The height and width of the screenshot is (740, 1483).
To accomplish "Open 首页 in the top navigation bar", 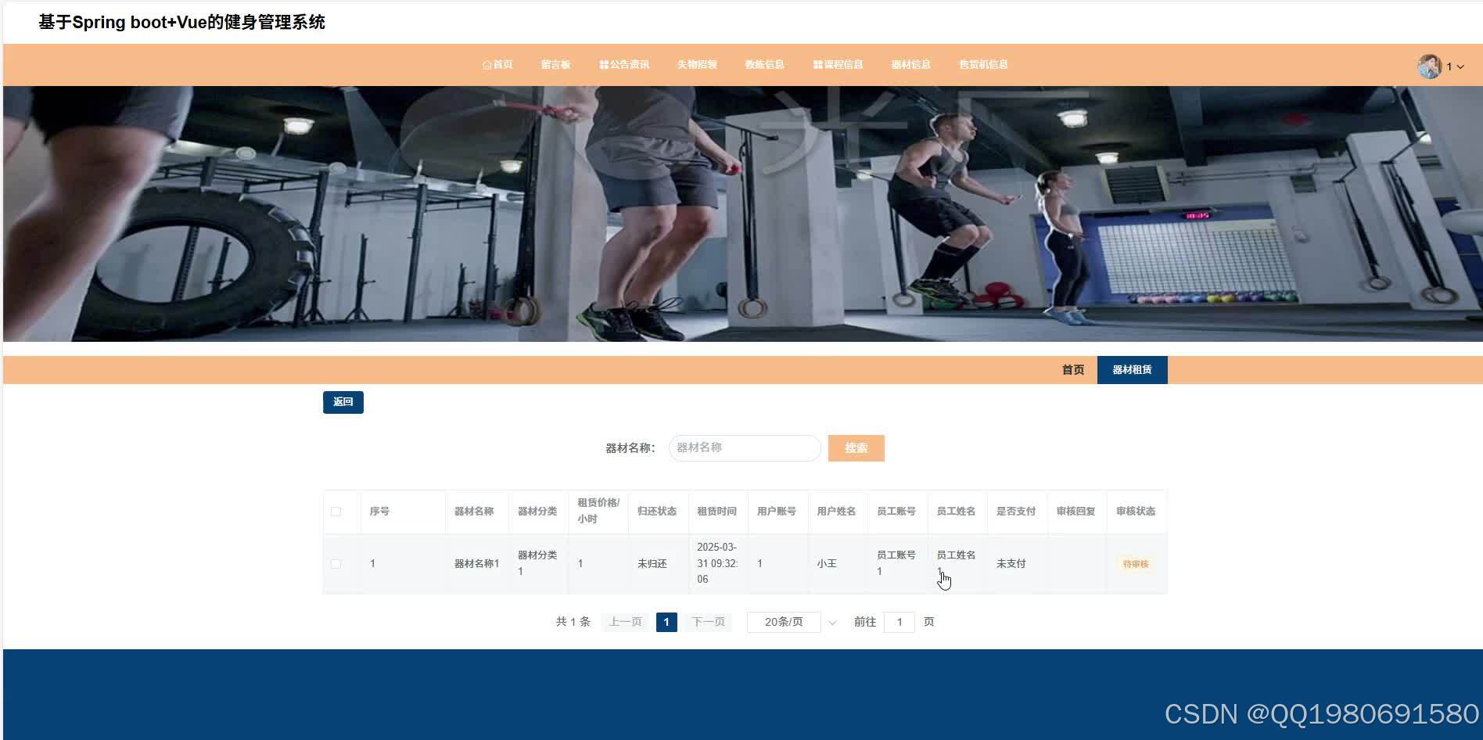I will (x=497, y=65).
